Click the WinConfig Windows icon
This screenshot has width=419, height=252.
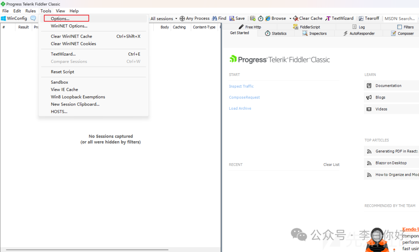pos(3,19)
